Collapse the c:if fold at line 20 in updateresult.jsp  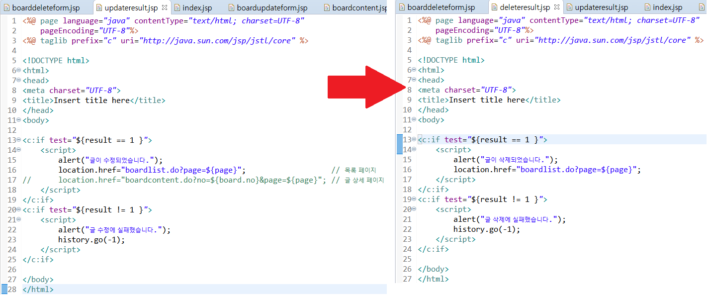(x=18, y=209)
